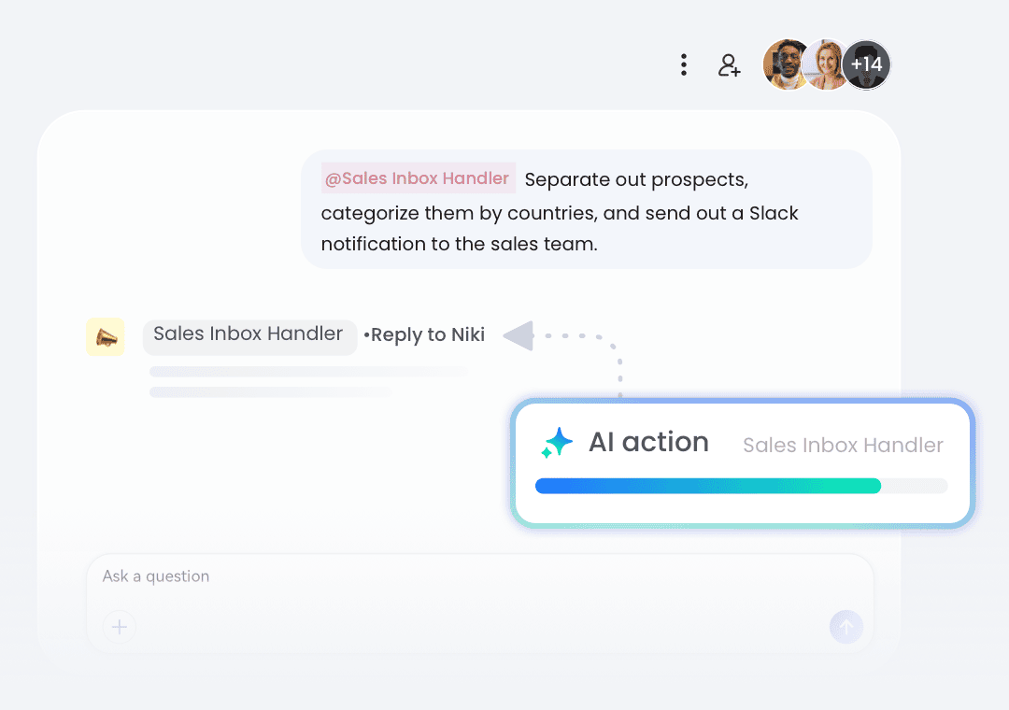Click the Reply to Niki label

427,335
